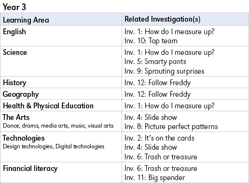Click Design technologies, Digital technologies subtitle

[54, 146]
